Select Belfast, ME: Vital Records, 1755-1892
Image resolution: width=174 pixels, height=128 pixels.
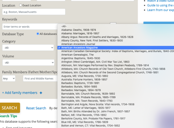point(116,115)
